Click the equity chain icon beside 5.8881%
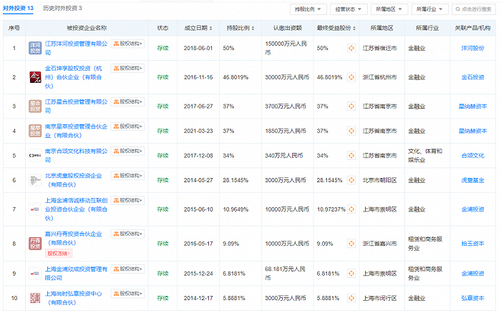The image size is (501, 313). 351,297
